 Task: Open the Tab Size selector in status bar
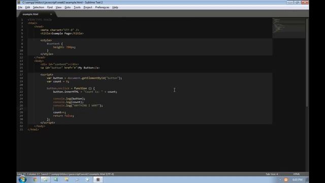coord(272,174)
